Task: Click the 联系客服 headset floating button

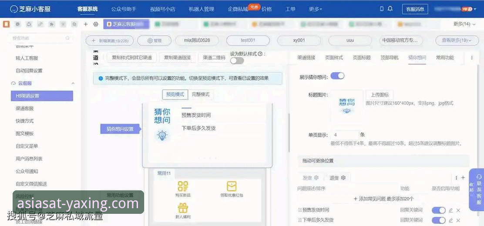Action: click(x=479, y=190)
